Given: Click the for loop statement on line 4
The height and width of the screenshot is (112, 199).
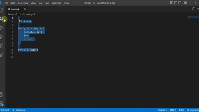Looking at the screenshot, I should click(x=31, y=28).
